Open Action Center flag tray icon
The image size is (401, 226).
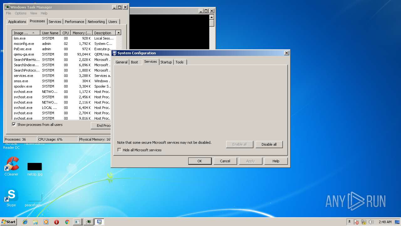(x=357, y=222)
